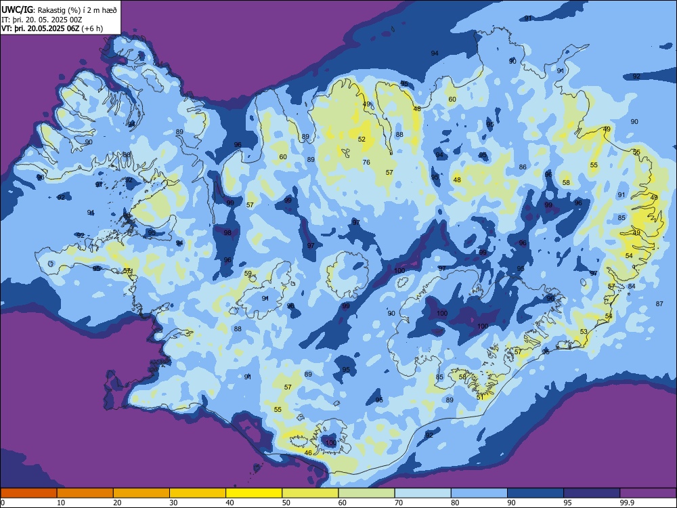Select the medium blue 80–90 legend swatch
Image resolution: width=677 pixels, height=508 pixels.
tap(479, 493)
